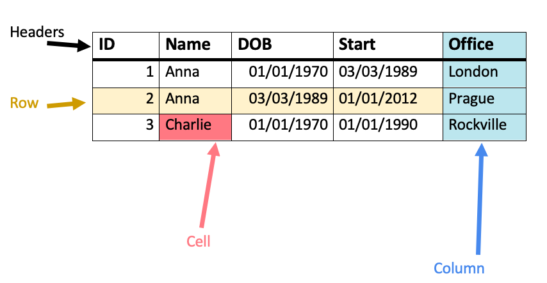
Task: Click the 01/01/2012 start date cell
Action: (x=388, y=101)
